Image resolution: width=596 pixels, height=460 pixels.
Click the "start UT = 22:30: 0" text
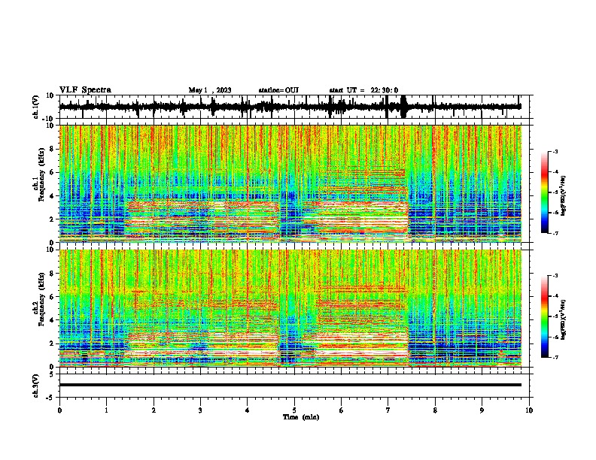(363, 90)
